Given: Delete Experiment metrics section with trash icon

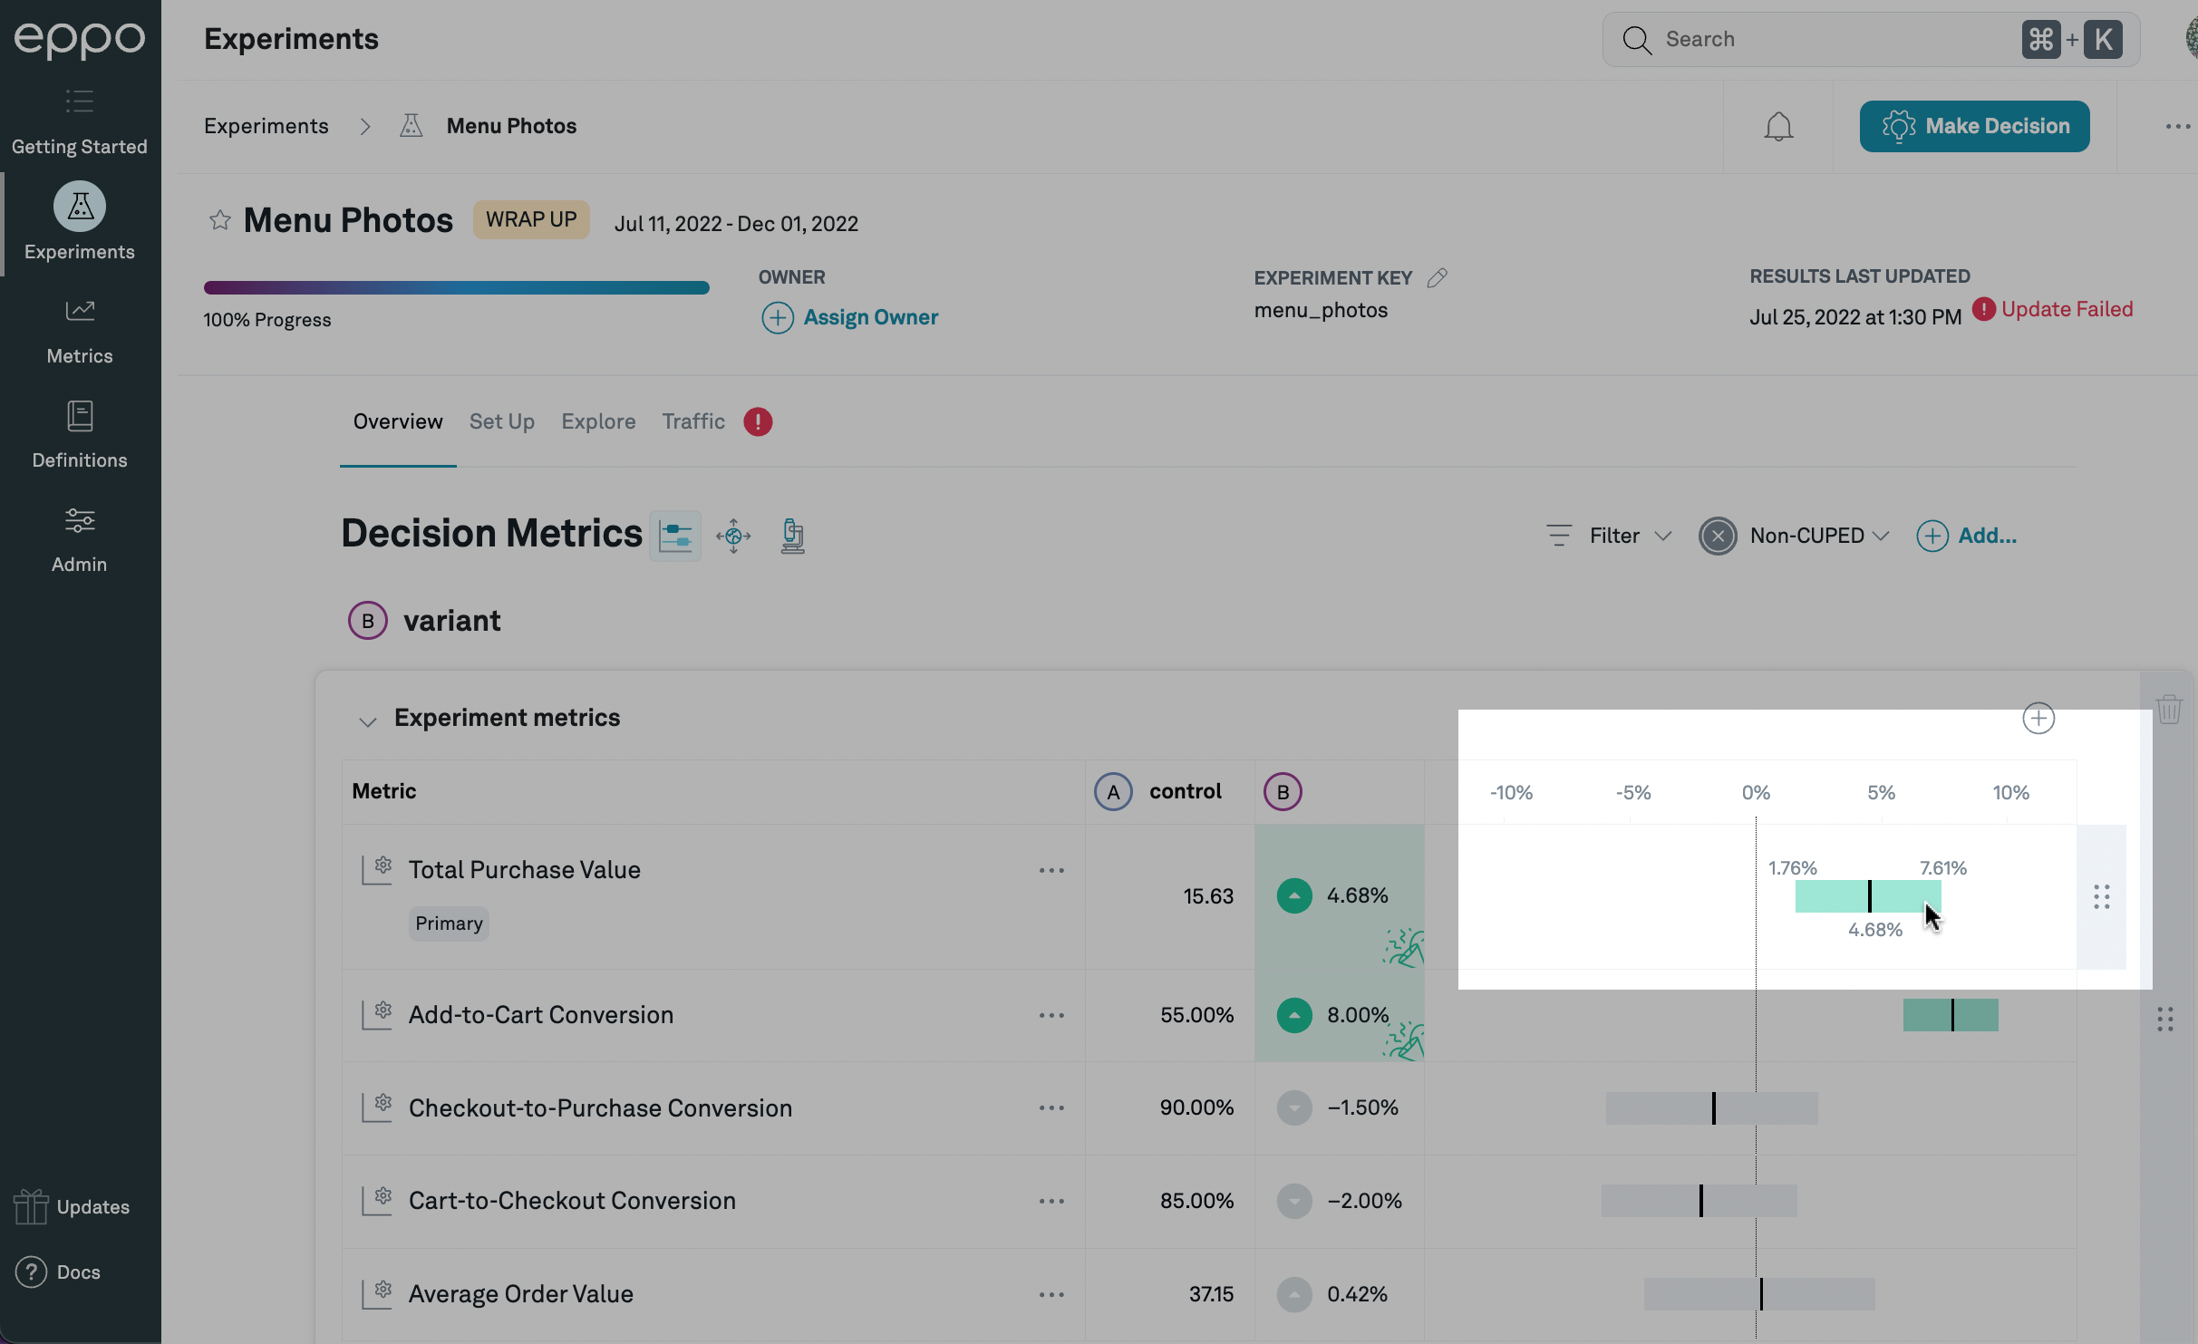Looking at the screenshot, I should [x=2168, y=710].
